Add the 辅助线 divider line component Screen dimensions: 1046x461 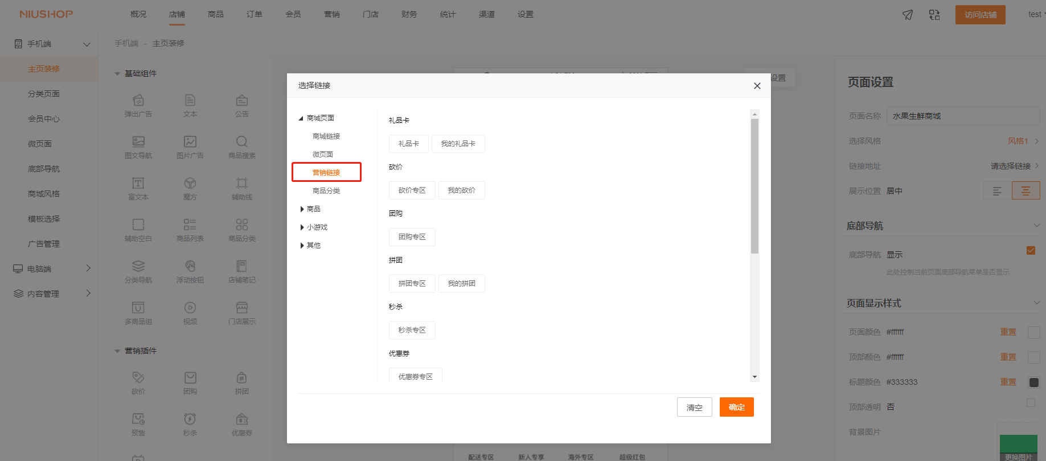(x=242, y=189)
